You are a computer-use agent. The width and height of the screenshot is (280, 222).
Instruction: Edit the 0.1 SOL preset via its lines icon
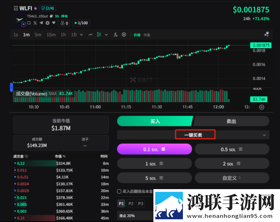coord(163,149)
